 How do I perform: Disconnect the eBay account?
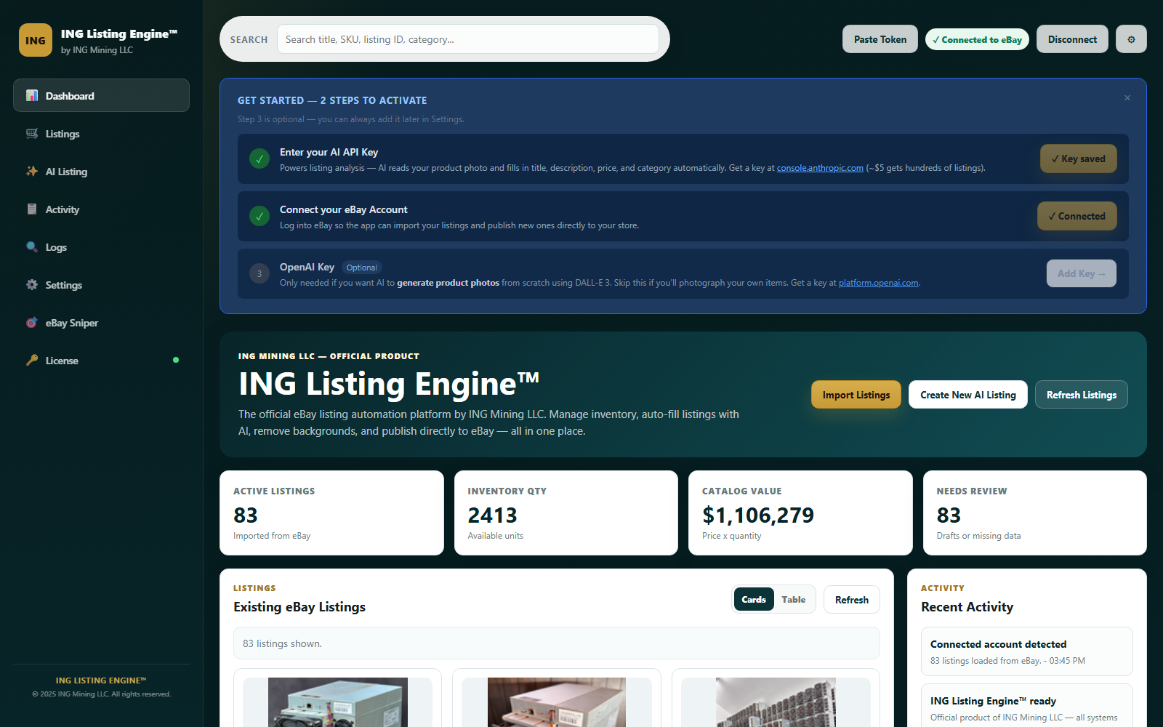pyautogui.click(x=1072, y=39)
